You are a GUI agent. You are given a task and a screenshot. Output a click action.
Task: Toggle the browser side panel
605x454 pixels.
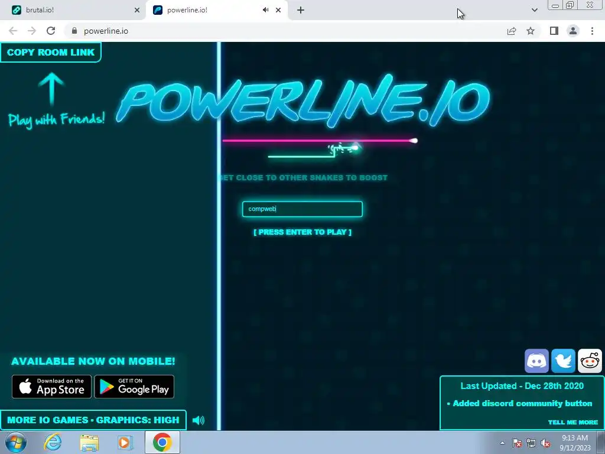click(554, 31)
